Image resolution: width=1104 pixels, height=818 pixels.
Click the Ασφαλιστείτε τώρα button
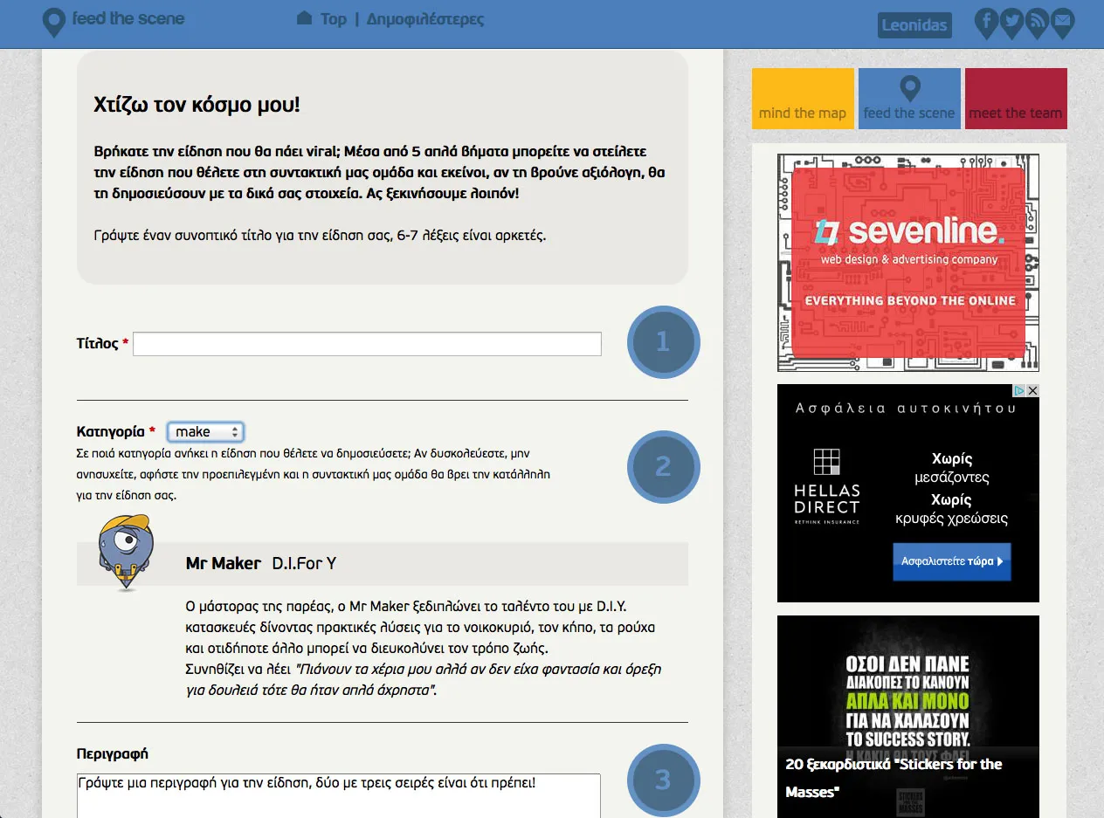(951, 561)
